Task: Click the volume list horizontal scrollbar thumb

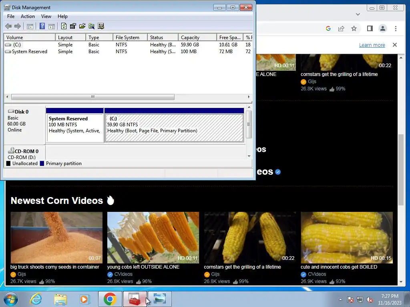Action: (x=93, y=97)
